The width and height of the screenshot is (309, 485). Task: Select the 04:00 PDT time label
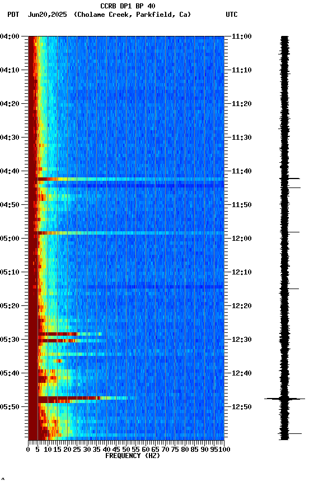point(10,36)
